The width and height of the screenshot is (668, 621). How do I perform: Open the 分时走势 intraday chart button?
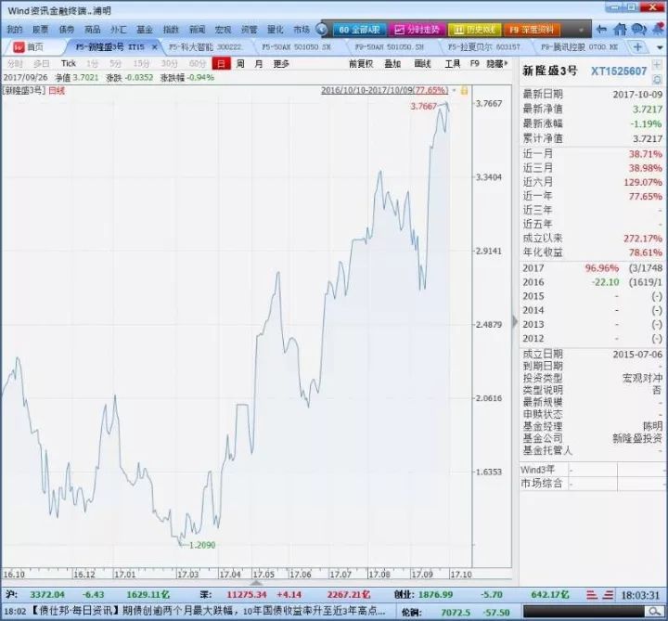coord(417,30)
